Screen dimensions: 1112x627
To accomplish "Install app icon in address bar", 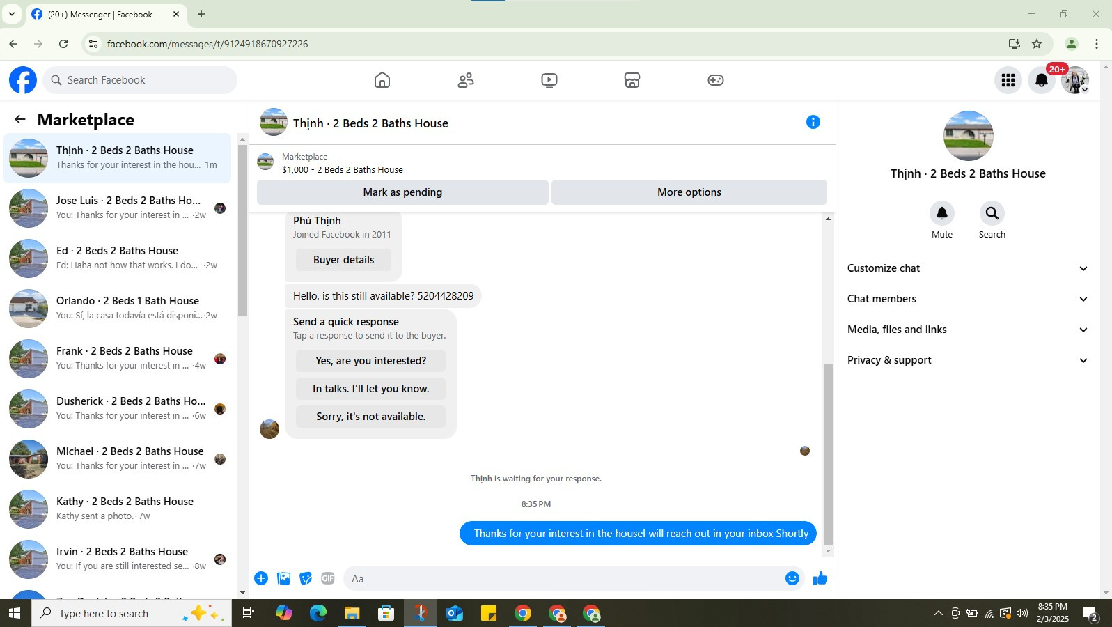I will click(1014, 44).
